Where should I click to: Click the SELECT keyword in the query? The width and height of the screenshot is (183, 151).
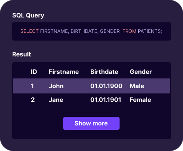(30, 31)
